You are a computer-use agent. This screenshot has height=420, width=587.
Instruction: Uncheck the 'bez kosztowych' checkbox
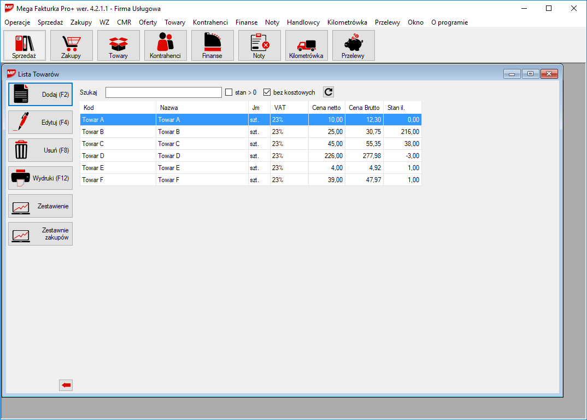(x=267, y=92)
